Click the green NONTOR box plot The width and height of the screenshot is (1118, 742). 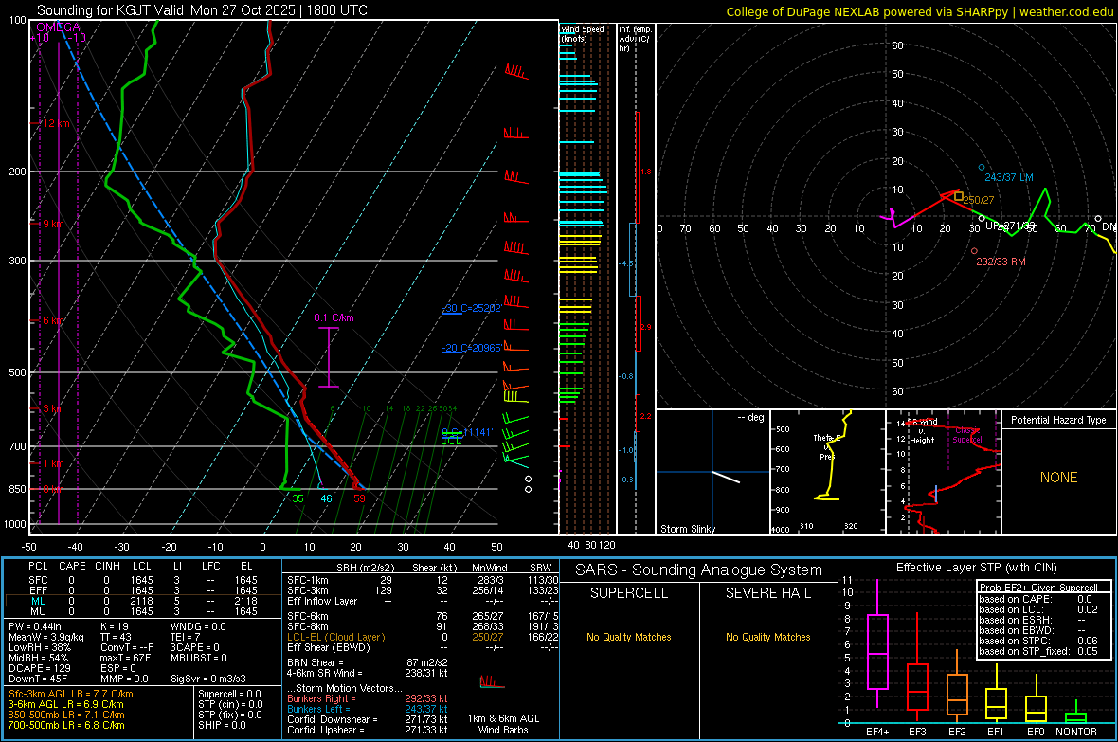coord(1075,714)
